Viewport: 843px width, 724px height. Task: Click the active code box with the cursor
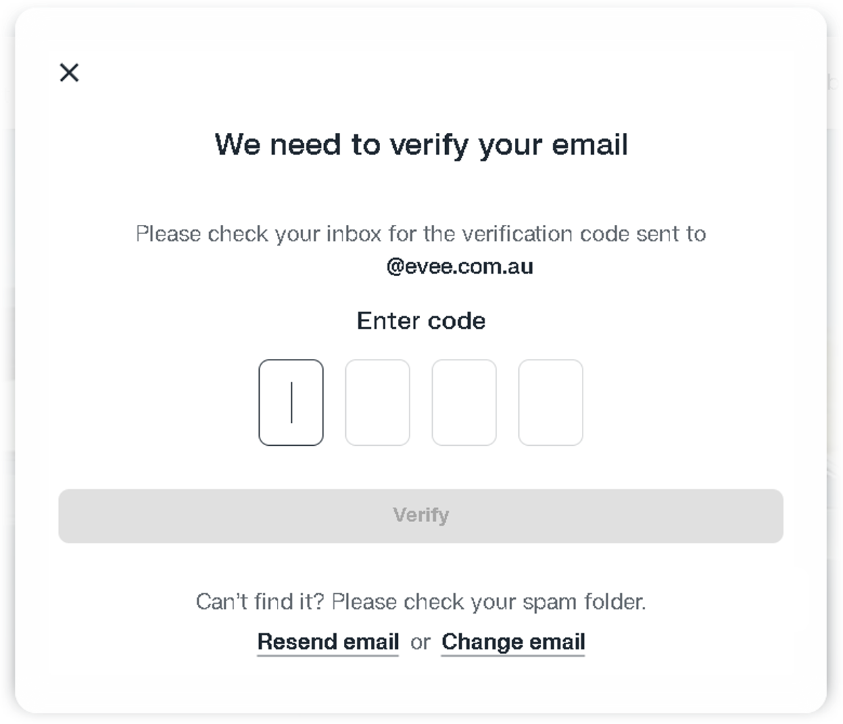[x=291, y=402]
